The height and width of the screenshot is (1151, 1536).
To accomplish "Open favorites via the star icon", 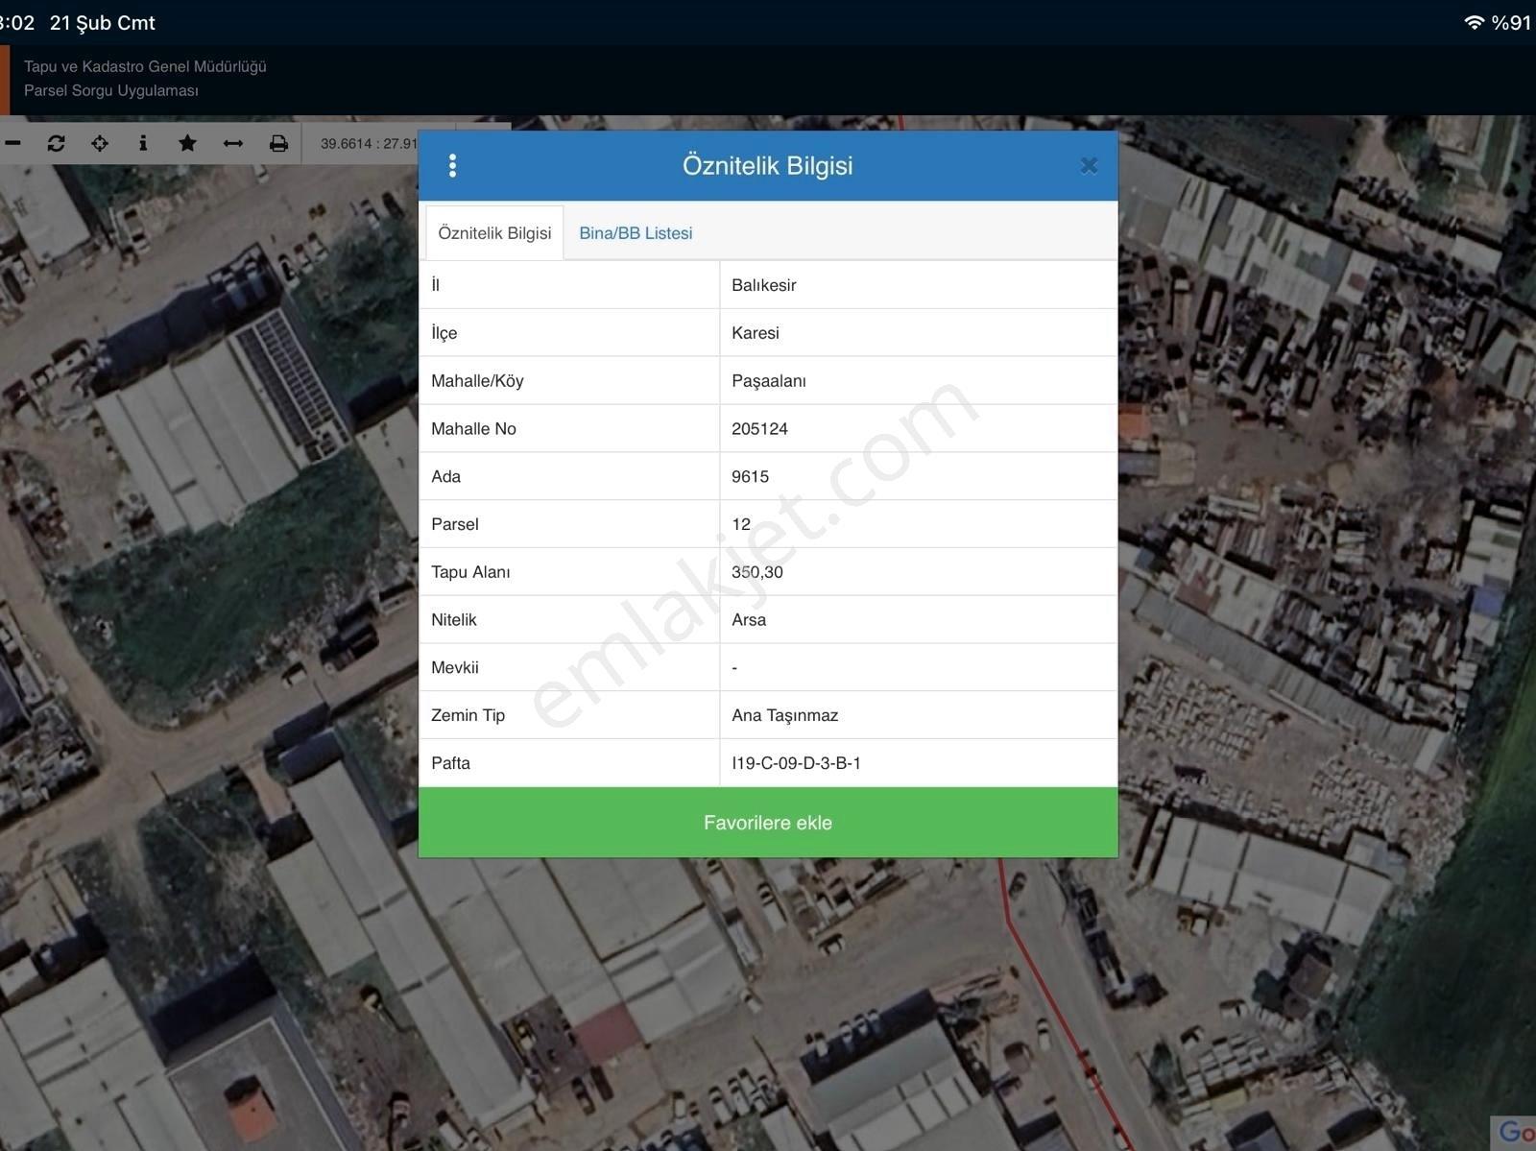I will click(x=187, y=143).
